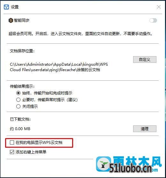Select the 关闭提示 radio option
Screen dimensions: 166x178
click(x=18, y=106)
